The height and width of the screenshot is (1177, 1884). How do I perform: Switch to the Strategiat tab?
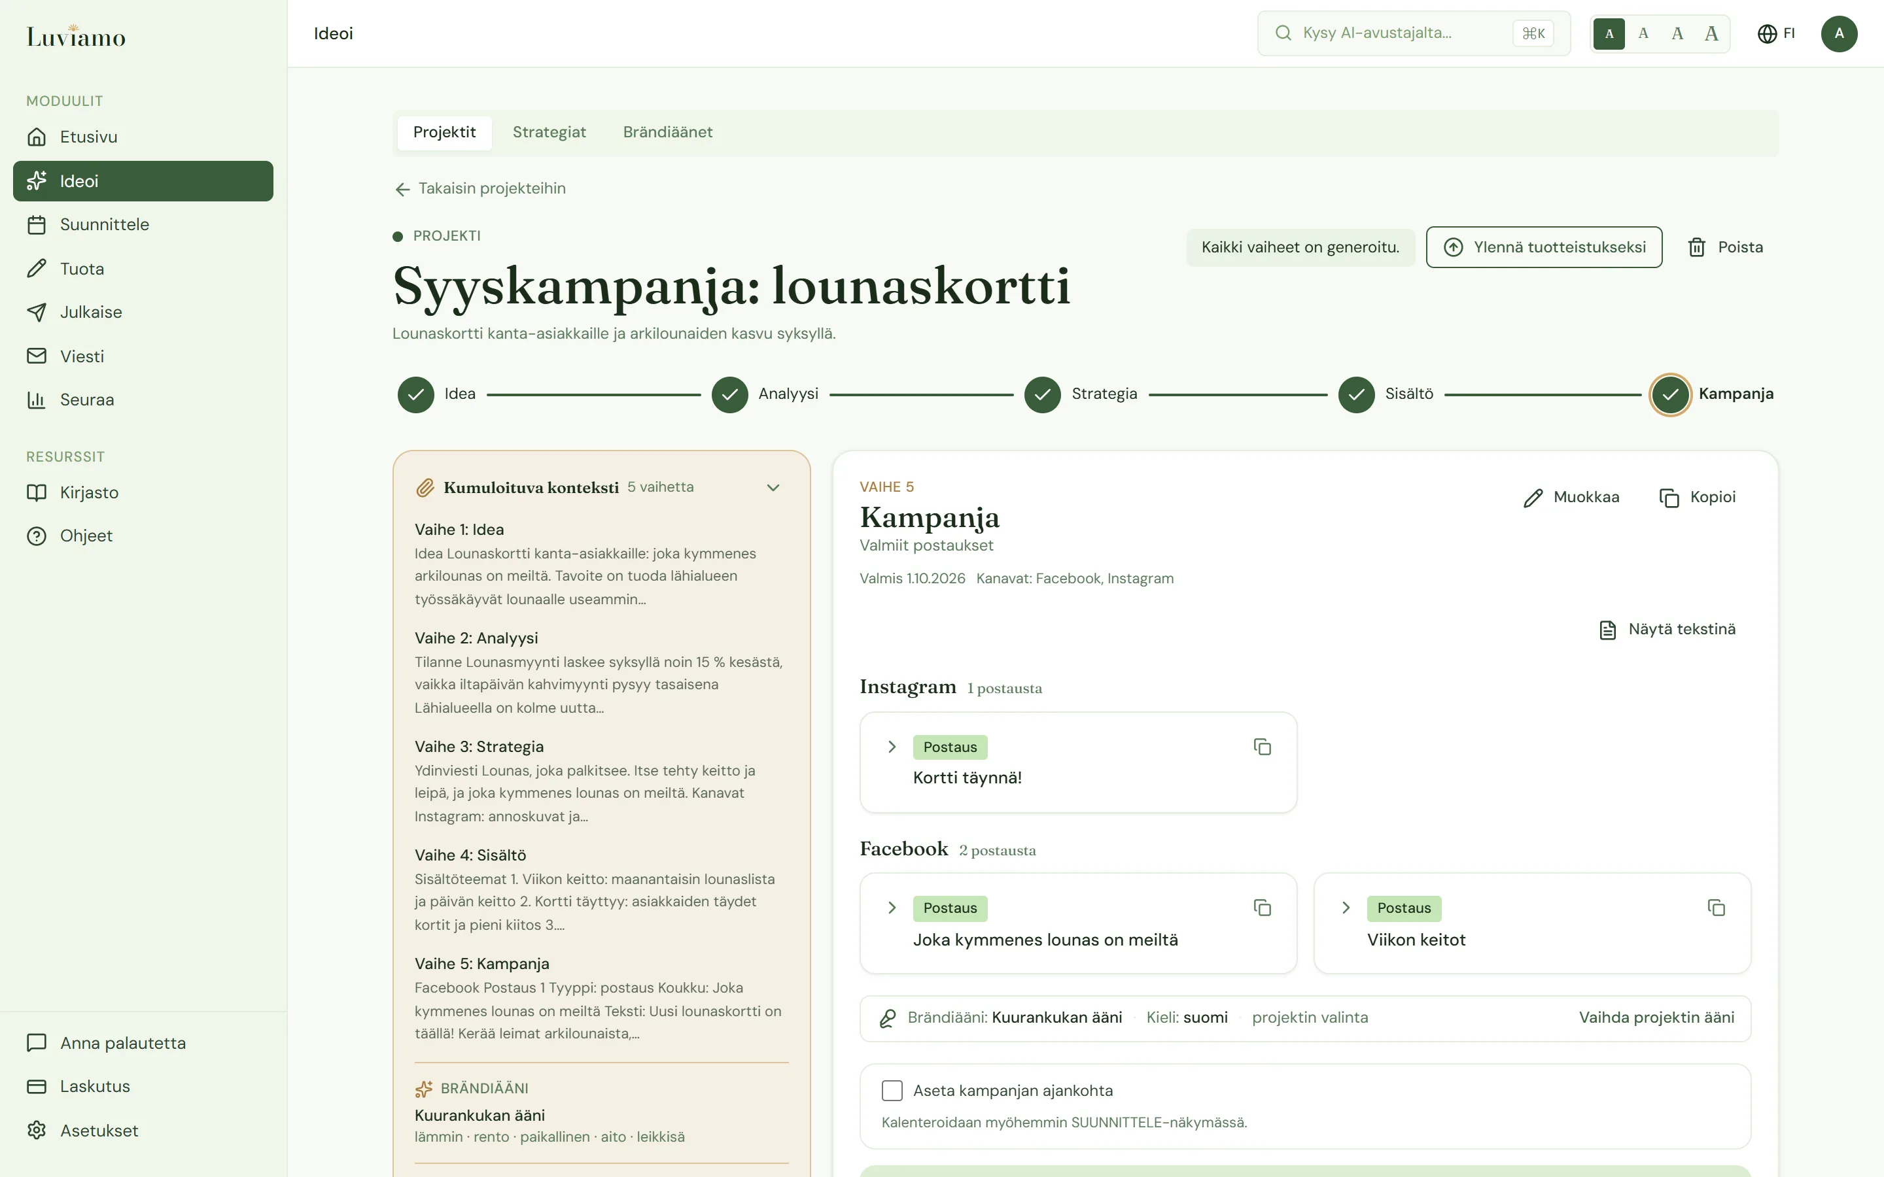pyautogui.click(x=549, y=132)
